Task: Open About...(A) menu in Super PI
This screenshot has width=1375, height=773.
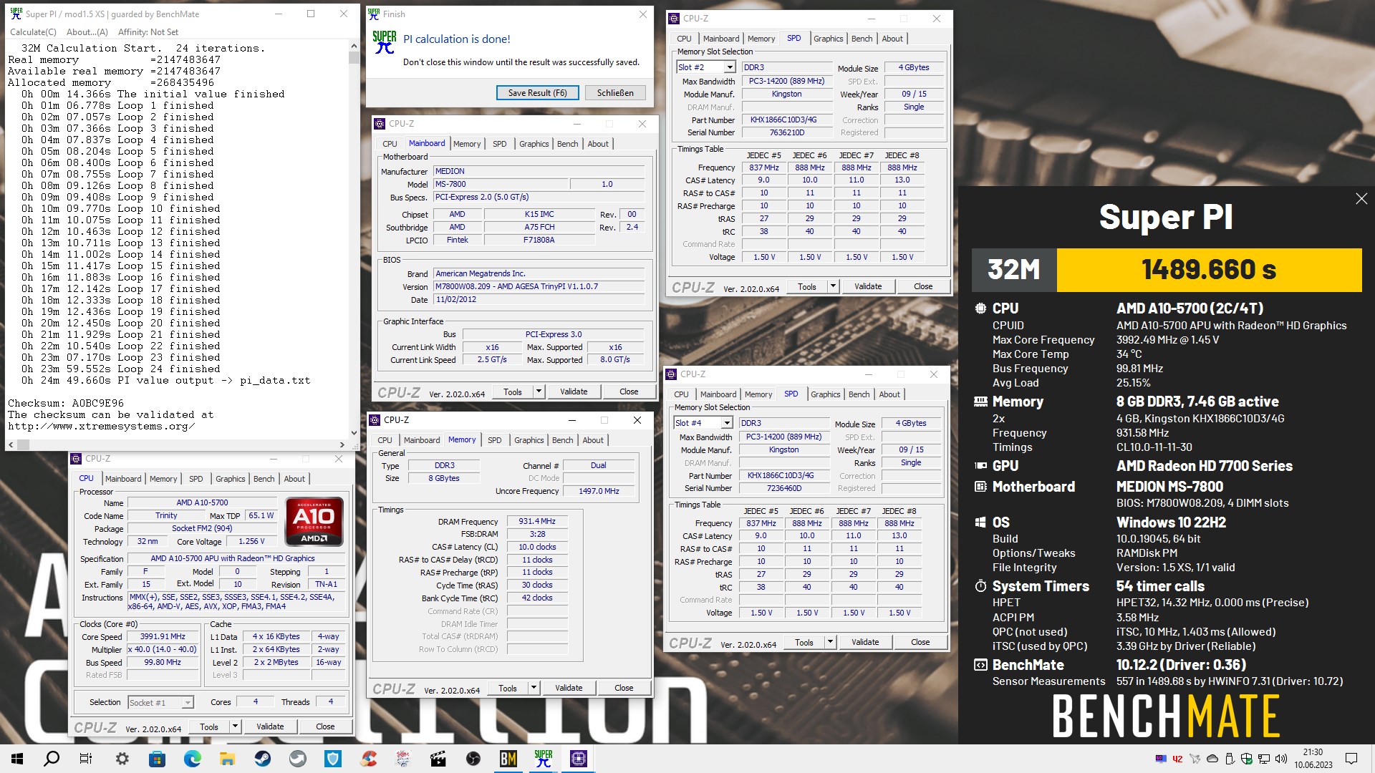Action: (x=87, y=31)
